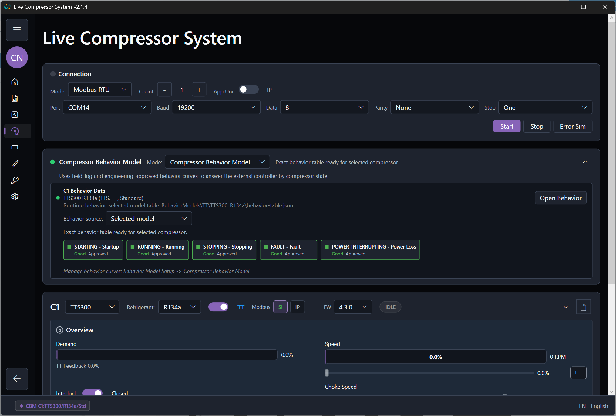The image size is (616, 416).
Task: Click the laptop icon beside speed slider
Action: coord(578,373)
